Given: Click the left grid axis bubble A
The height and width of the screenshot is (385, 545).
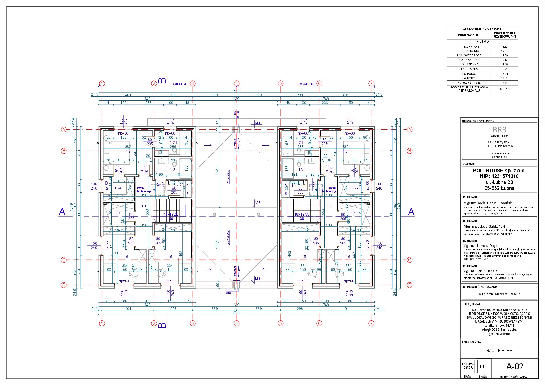Looking at the screenshot, I should [64, 129].
